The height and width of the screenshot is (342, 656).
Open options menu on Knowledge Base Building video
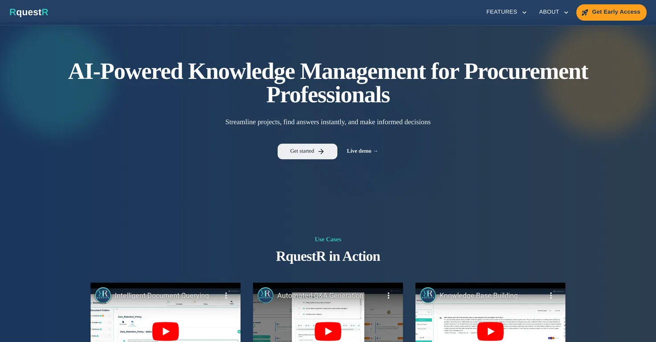(551, 295)
